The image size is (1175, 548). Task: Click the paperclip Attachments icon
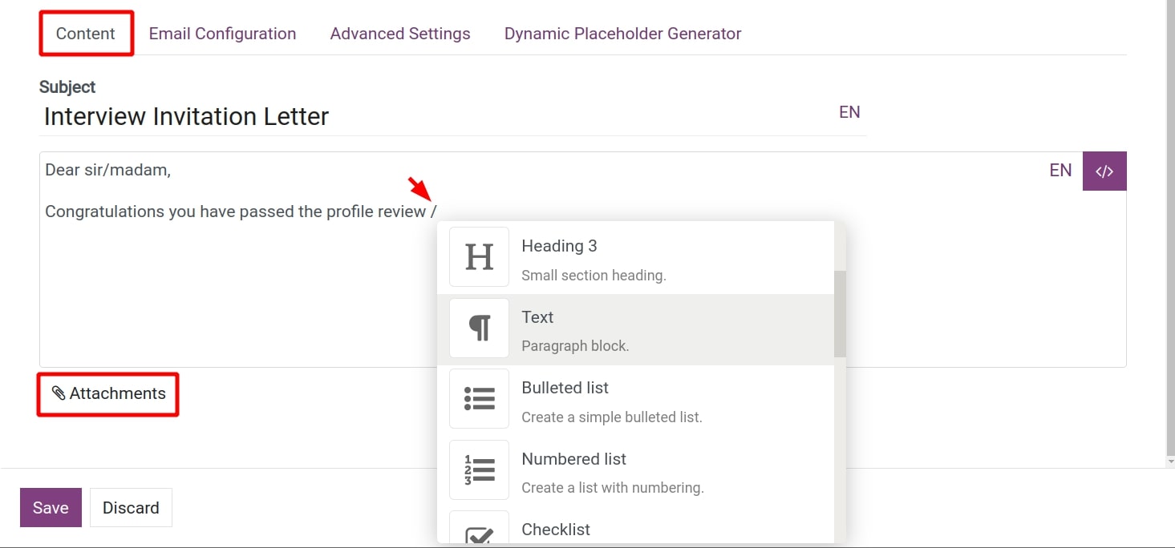(59, 393)
